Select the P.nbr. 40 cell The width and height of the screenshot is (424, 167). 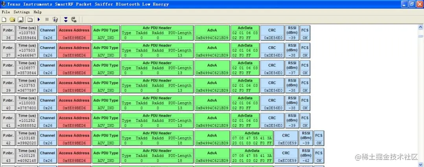click(x=8, y=103)
